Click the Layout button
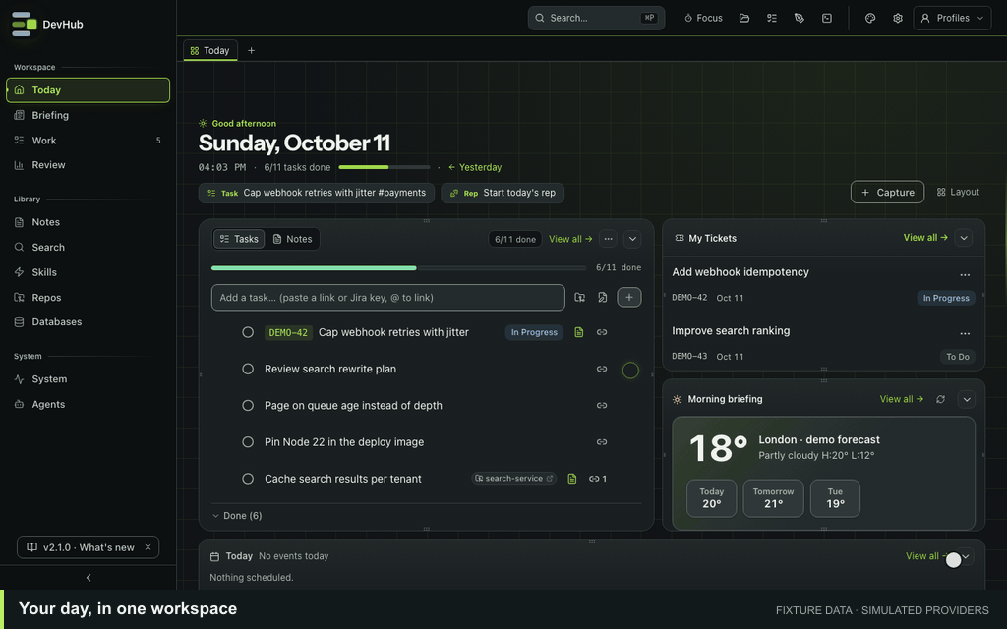The width and height of the screenshot is (1007, 629). tap(958, 192)
